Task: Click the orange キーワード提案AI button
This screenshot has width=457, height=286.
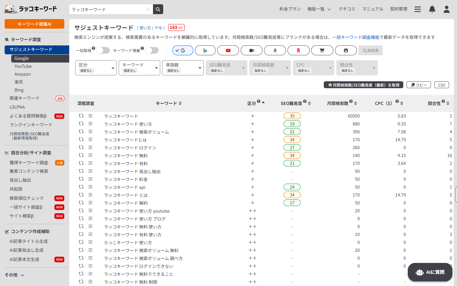Action: 34,24
